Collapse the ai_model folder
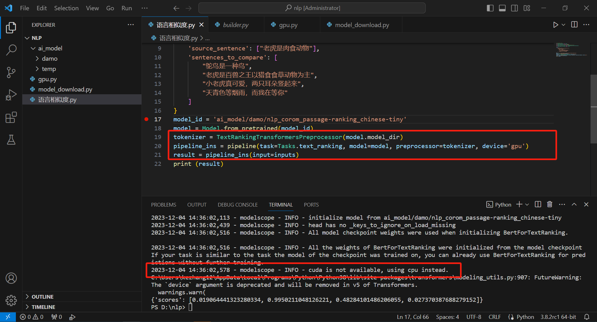The width and height of the screenshot is (597, 322). [x=33, y=48]
